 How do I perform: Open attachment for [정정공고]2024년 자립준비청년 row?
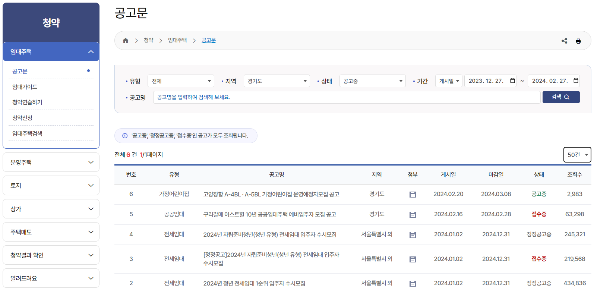(413, 259)
